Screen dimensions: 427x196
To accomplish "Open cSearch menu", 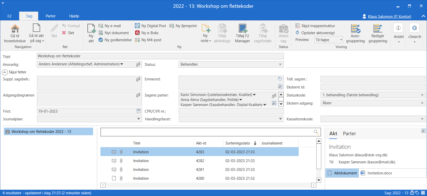I will click(x=414, y=33).
